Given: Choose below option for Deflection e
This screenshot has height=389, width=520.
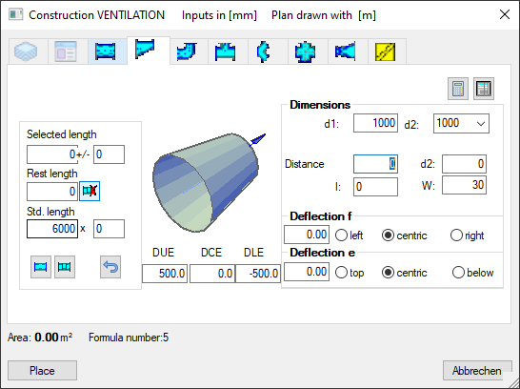Looking at the screenshot, I should pyautogui.click(x=473, y=273).
